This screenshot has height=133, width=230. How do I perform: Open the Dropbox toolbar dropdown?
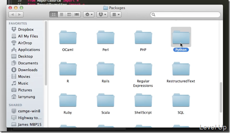pyautogui.click(x=102, y=15)
